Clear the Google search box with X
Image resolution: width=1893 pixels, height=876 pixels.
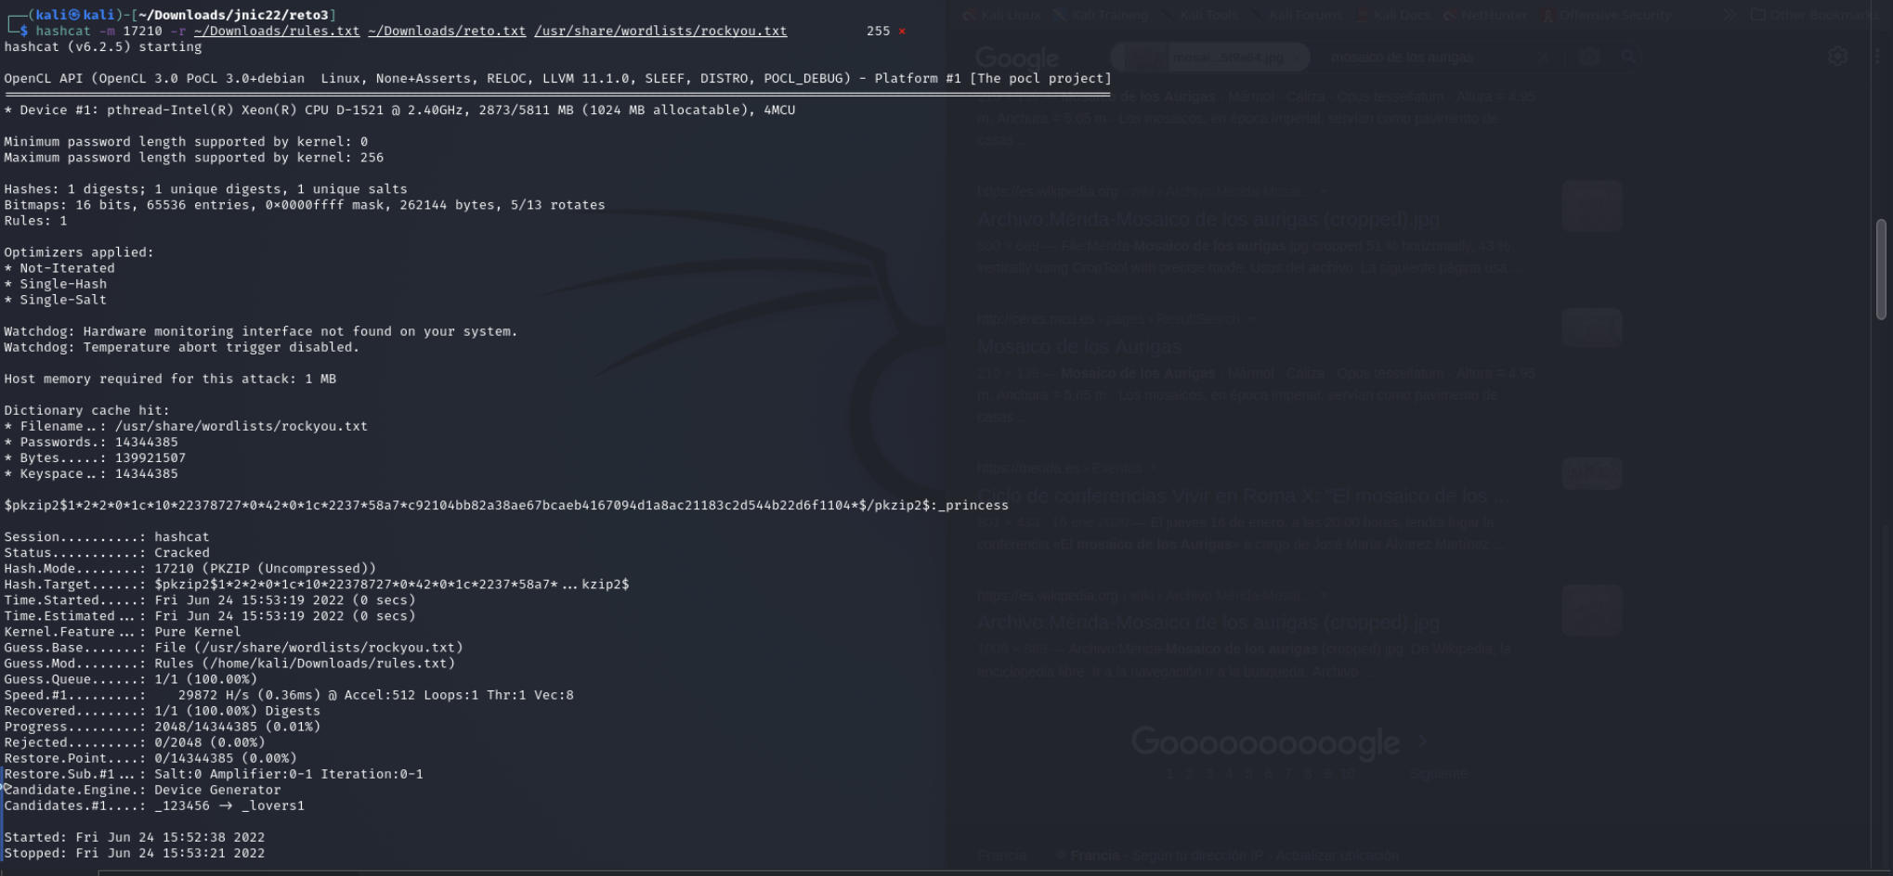1543,58
